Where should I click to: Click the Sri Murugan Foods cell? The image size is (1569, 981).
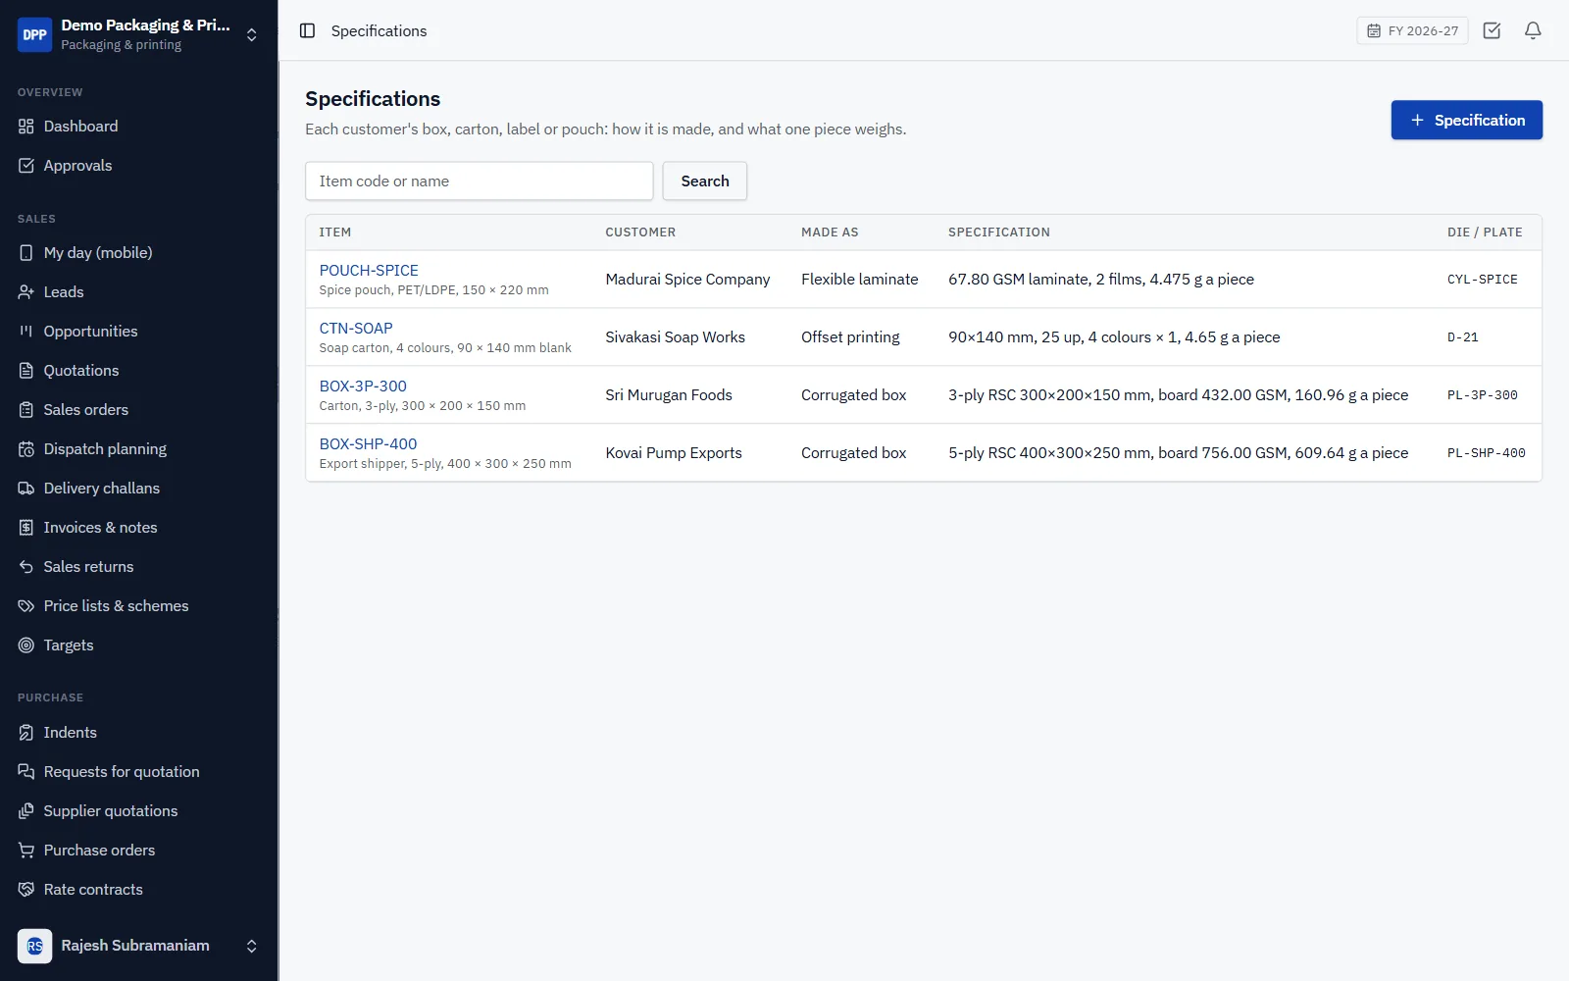pyautogui.click(x=669, y=395)
